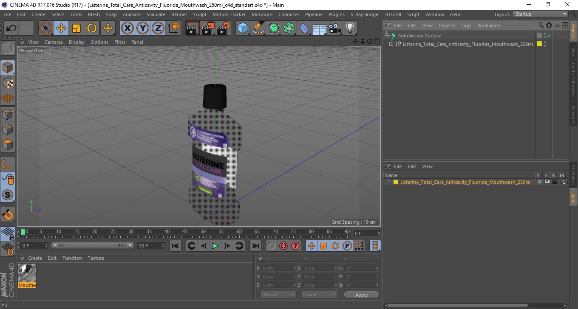Toggle automatic keyframing

[283, 246]
